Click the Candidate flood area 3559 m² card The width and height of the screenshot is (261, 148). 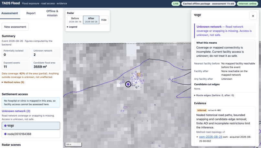point(46,65)
